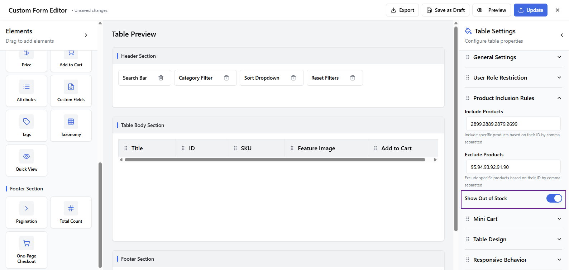This screenshot has height=270, width=569.
Task: Toggle the Show Out of Stock switch
Action: coord(554,198)
